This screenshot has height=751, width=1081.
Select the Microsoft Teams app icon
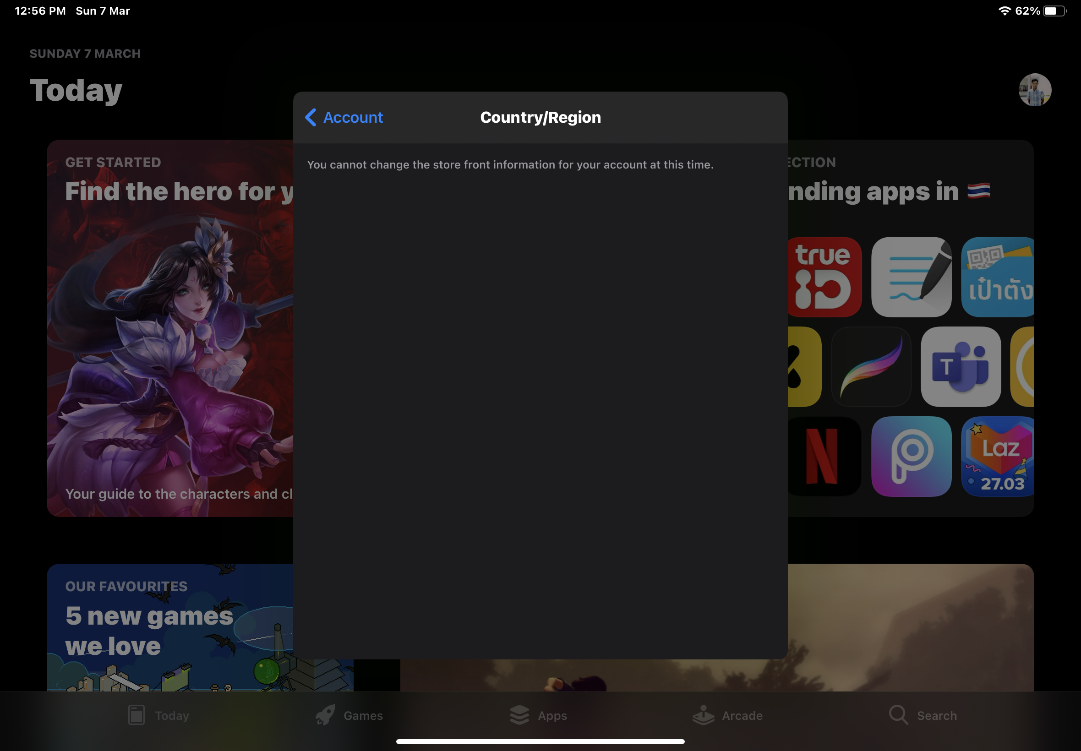961,366
